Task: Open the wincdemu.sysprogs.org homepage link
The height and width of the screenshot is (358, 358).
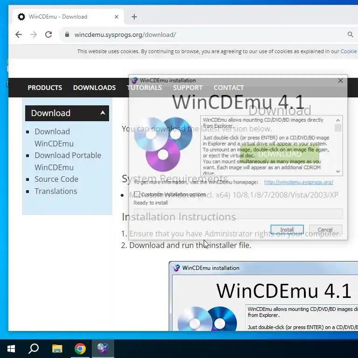Action: [x=298, y=182]
